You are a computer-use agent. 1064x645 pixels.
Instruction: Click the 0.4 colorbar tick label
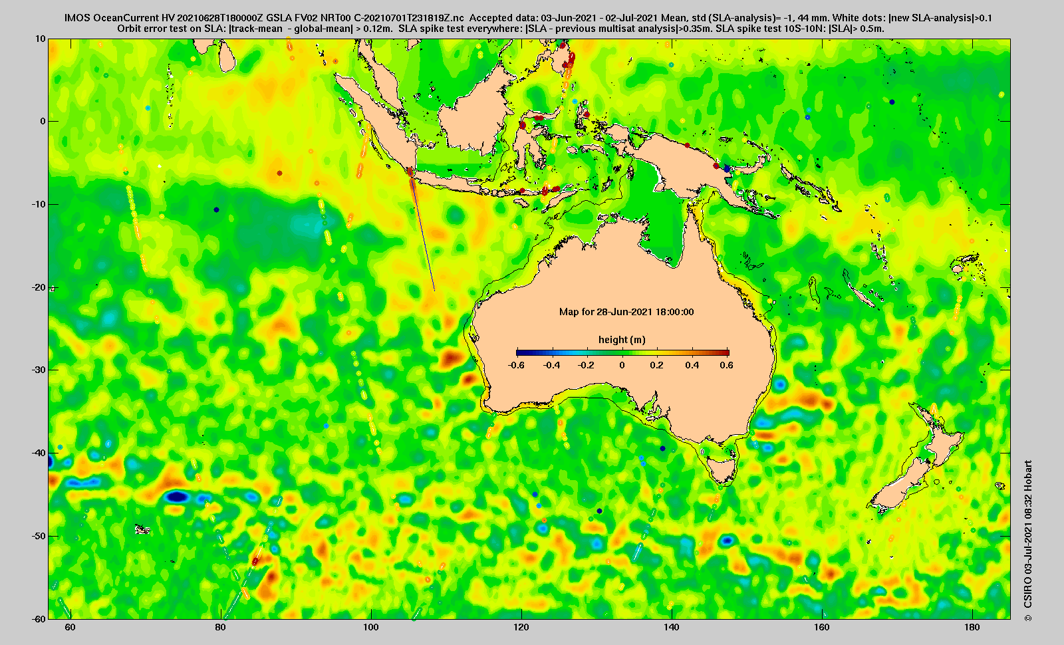(692, 365)
